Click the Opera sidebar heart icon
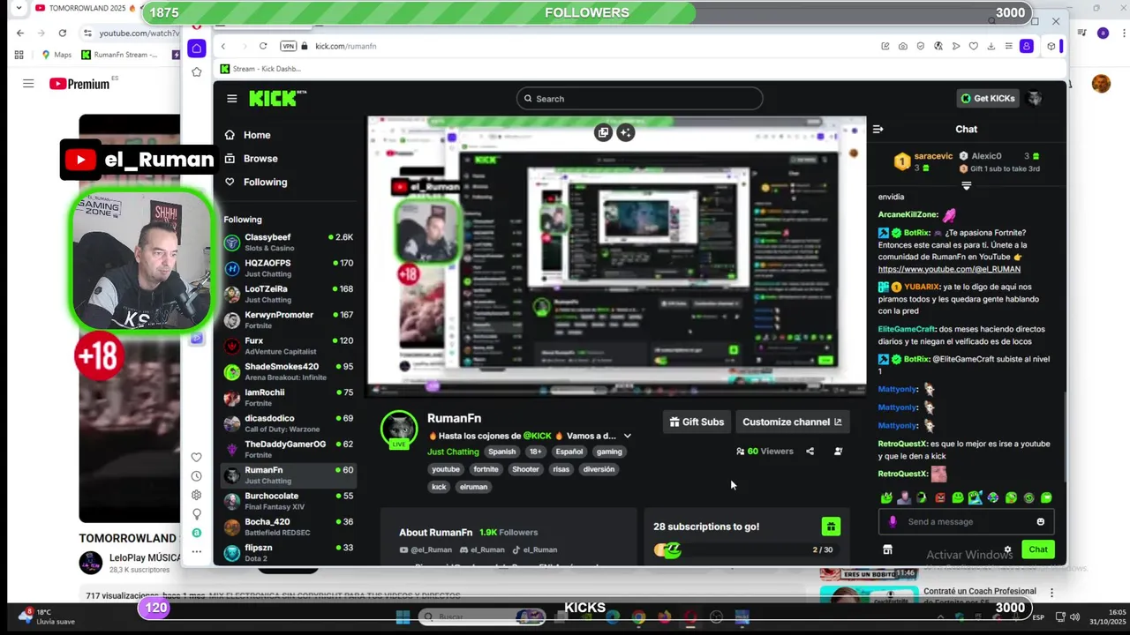Screen dimensions: 1130x635 click(x=196, y=457)
